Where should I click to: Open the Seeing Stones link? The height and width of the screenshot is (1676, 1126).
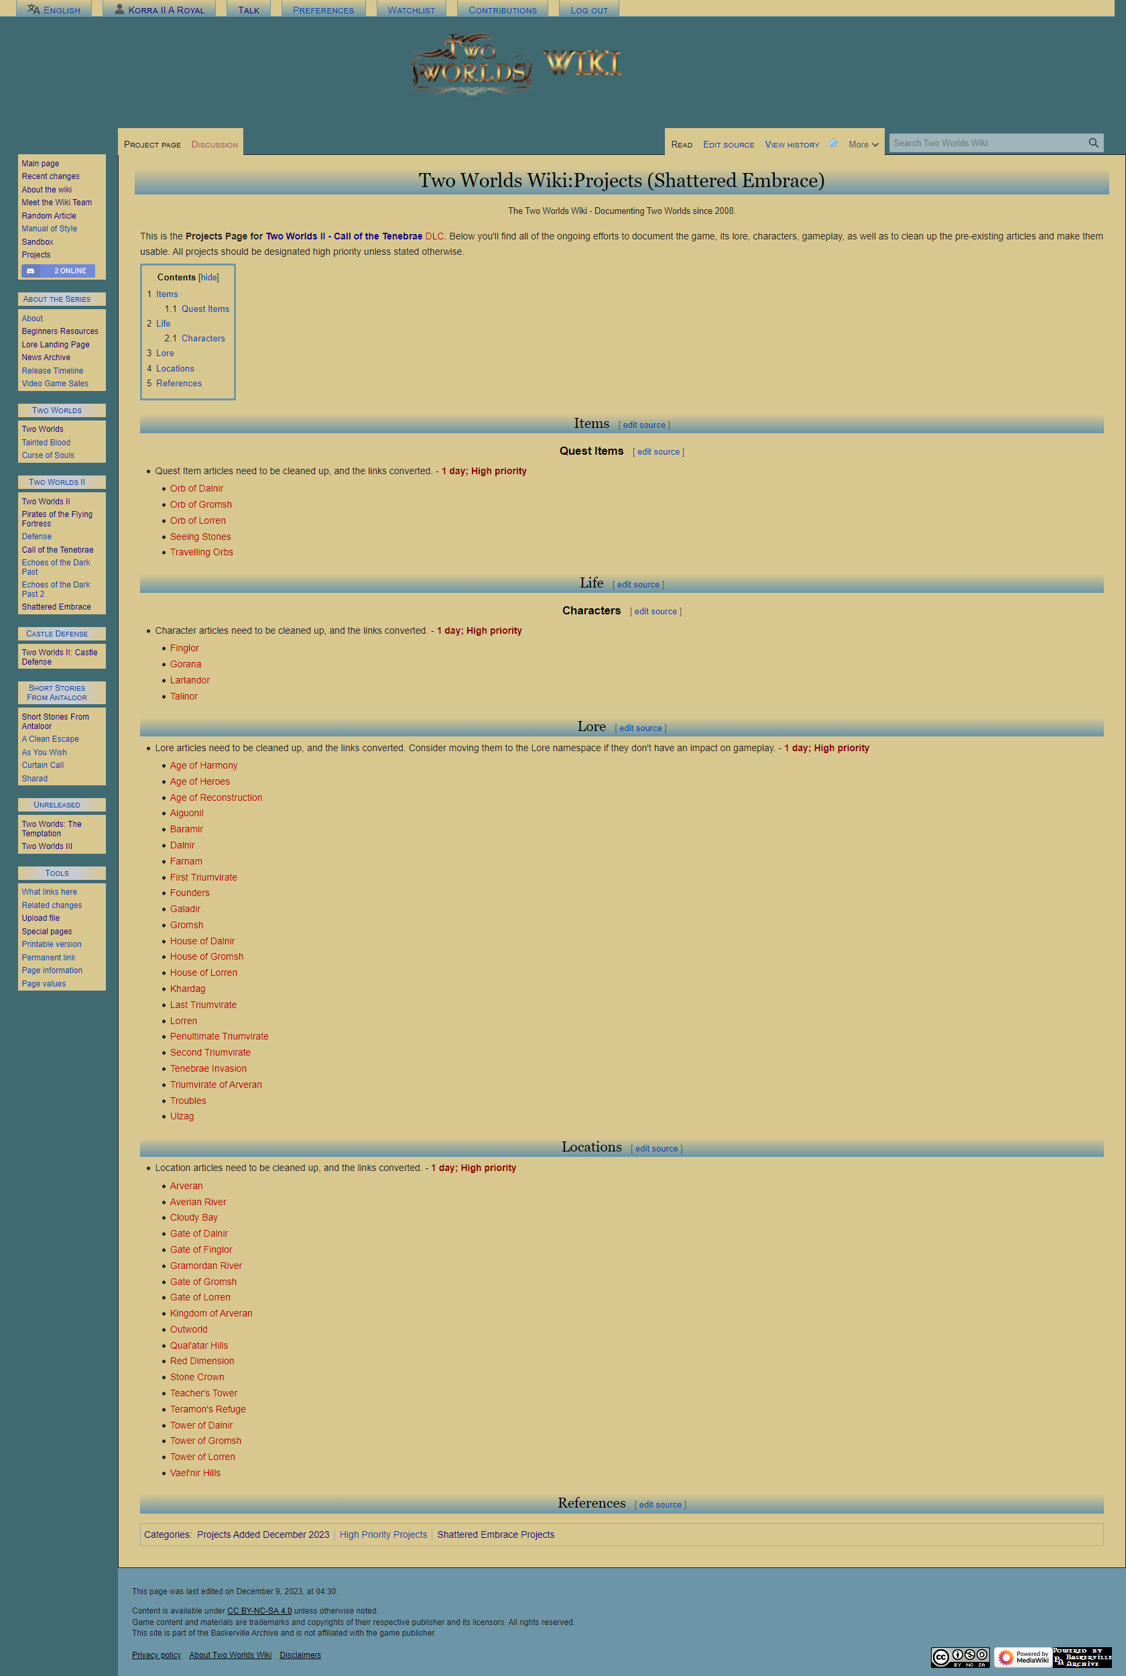click(x=200, y=537)
